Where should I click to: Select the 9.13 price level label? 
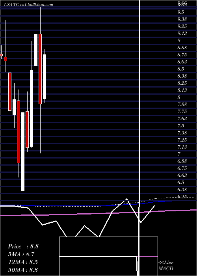pos(182,34)
